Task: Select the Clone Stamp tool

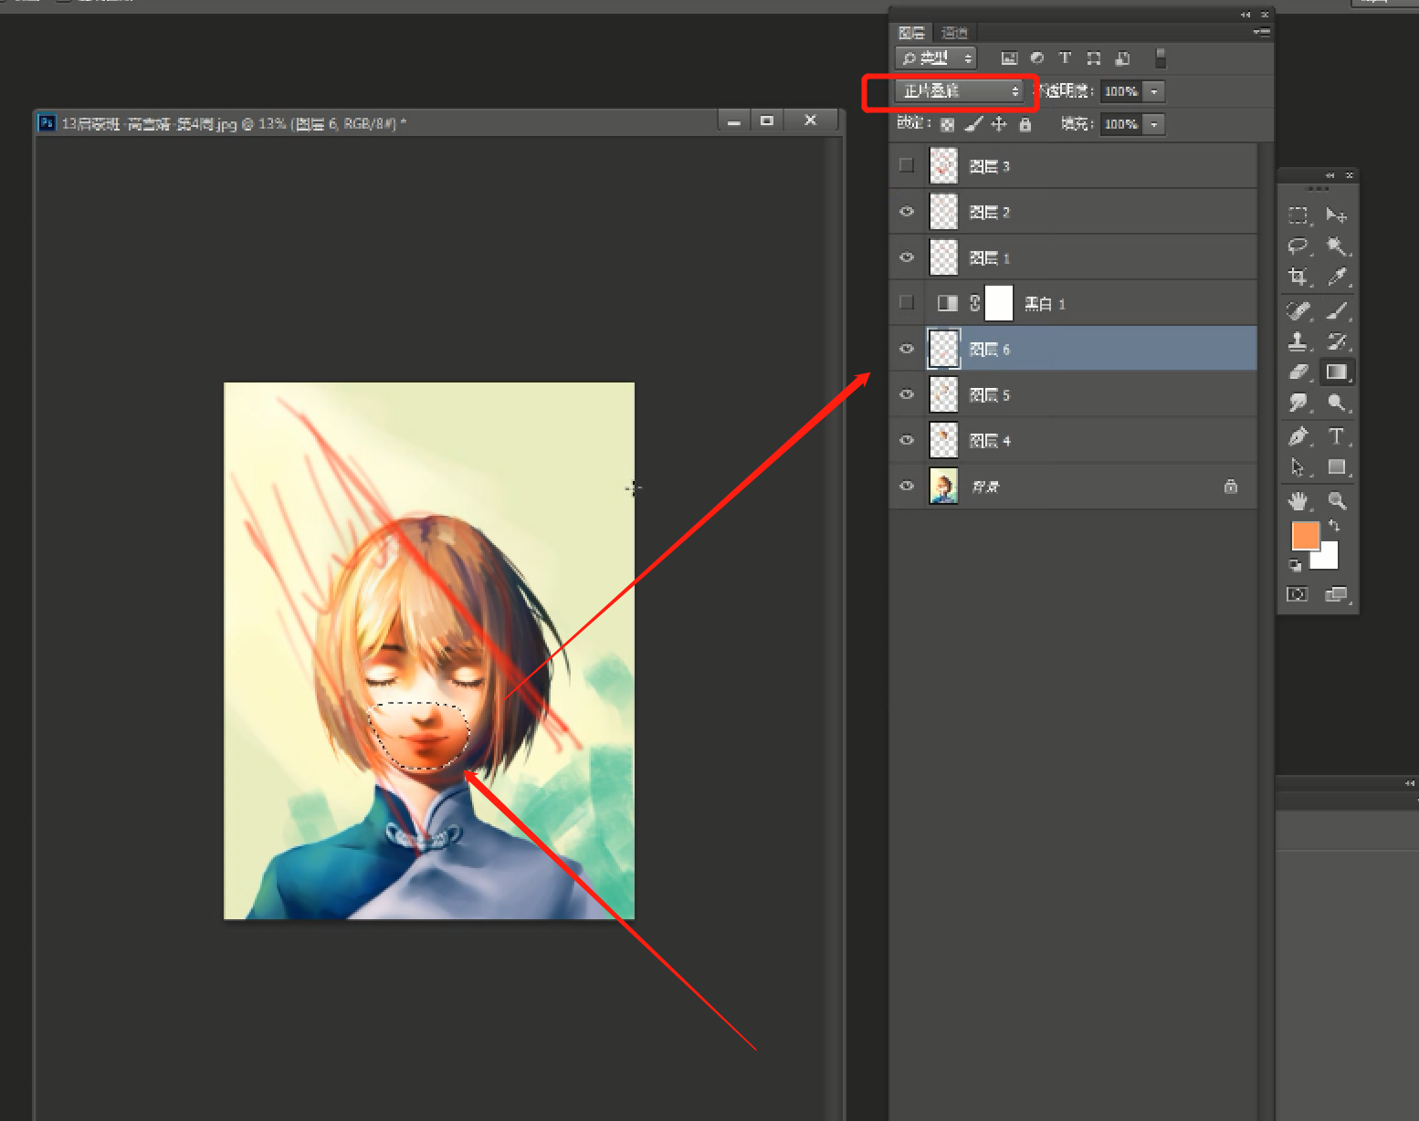Action: point(1298,341)
